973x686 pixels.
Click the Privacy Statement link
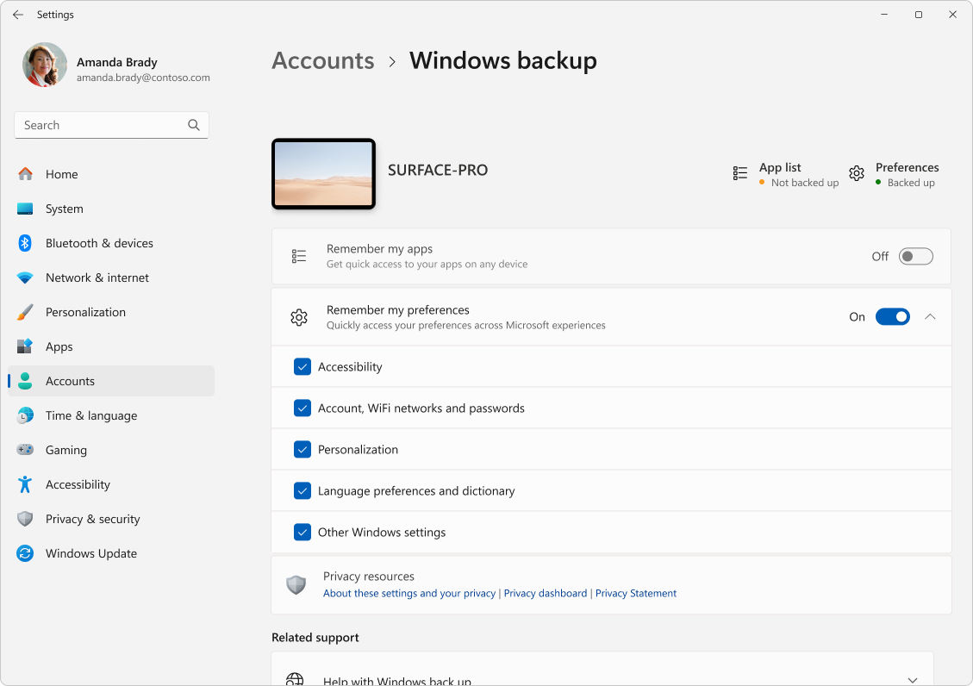[635, 593]
